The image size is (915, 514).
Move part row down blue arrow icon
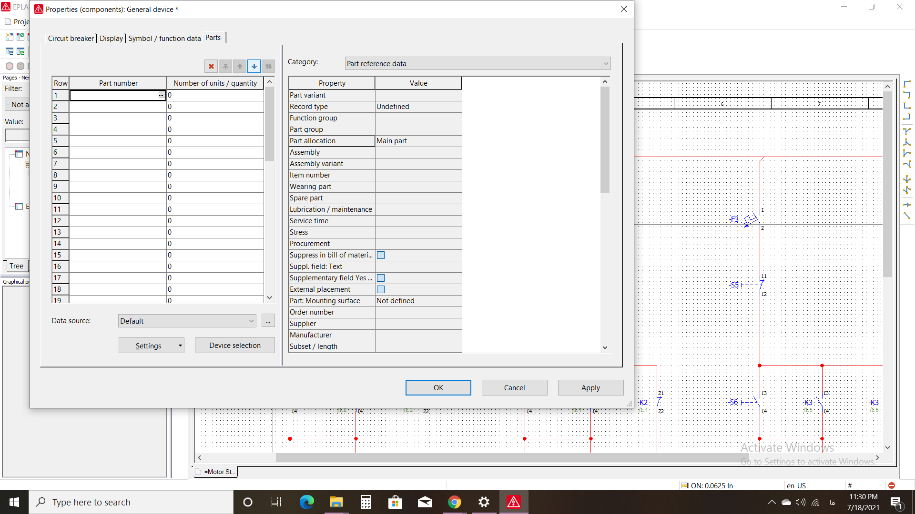(254, 66)
